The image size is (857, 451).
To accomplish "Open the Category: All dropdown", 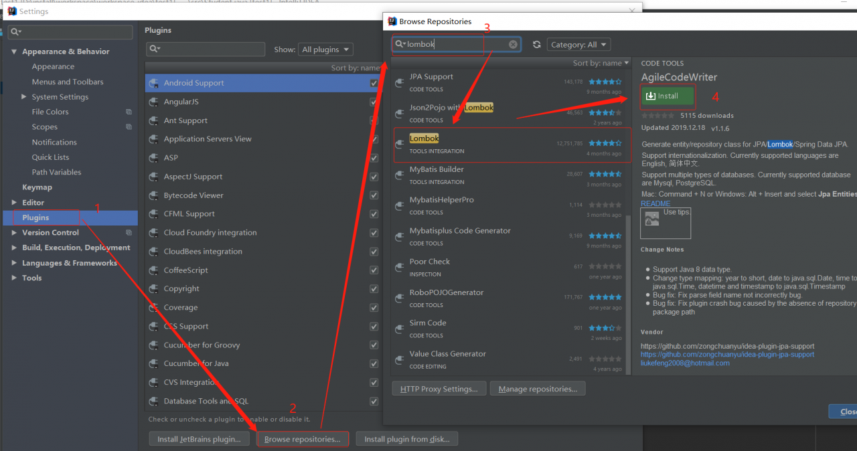I will [x=578, y=45].
